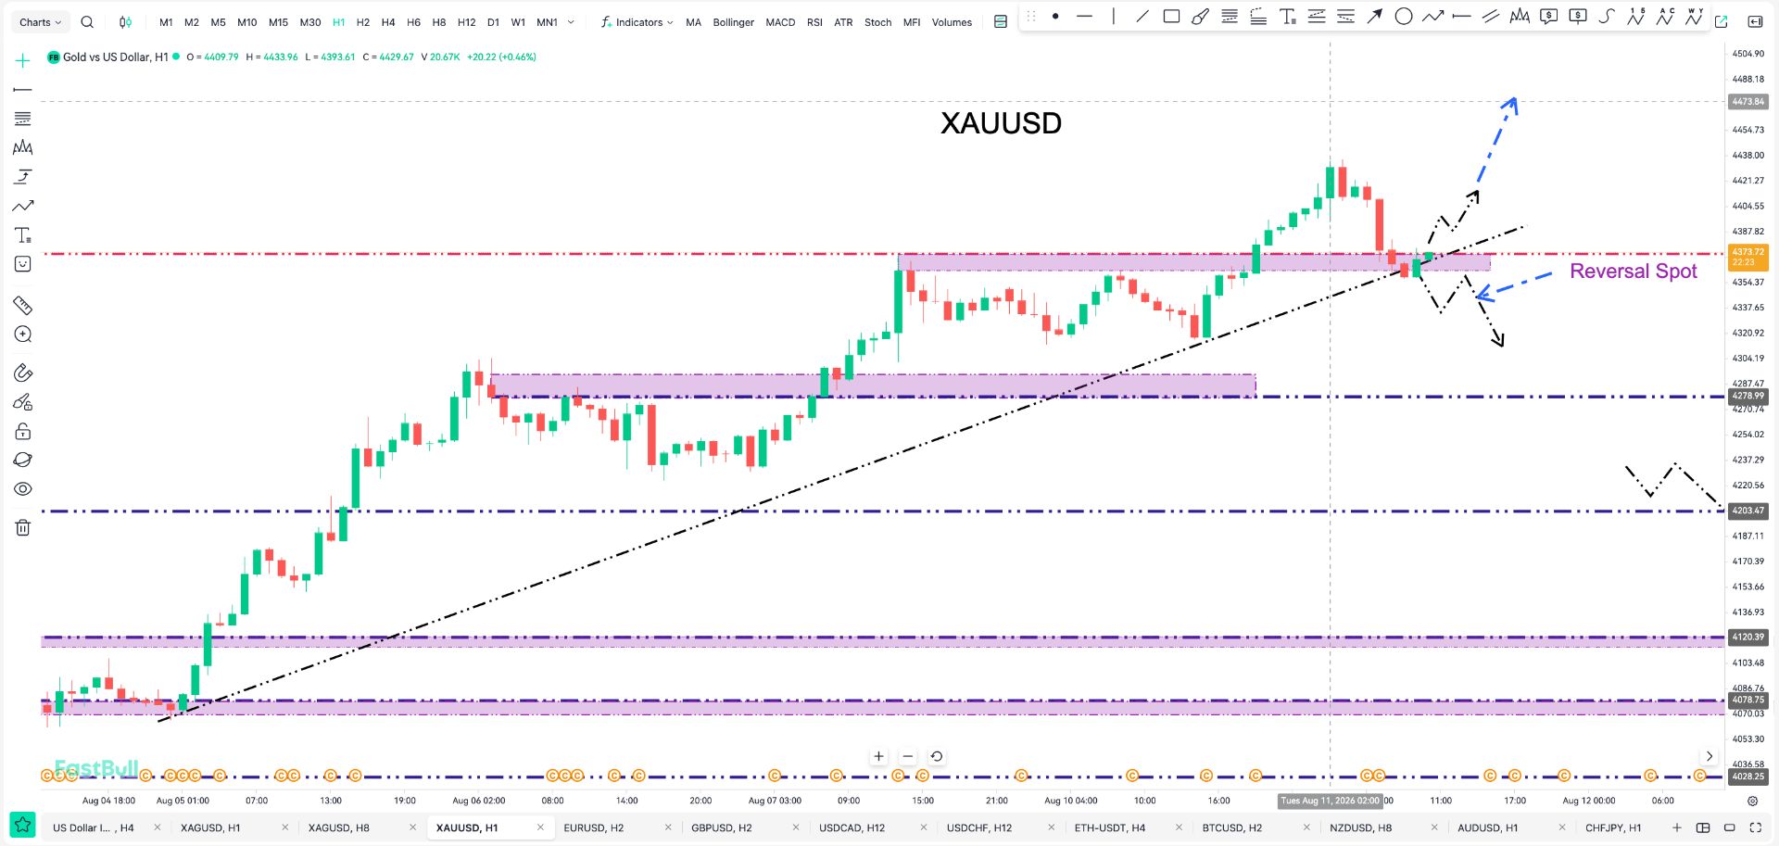The width and height of the screenshot is (1779, 846).
Task: Open the emoji sticker tool in sidebar
Action: click(x=23, y=264)
